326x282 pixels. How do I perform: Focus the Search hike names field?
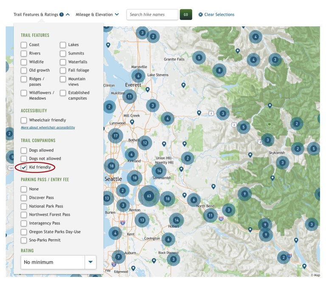152,14
